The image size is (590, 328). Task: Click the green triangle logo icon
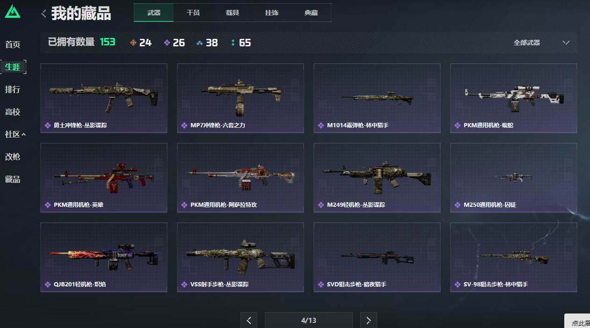point(13,12)
